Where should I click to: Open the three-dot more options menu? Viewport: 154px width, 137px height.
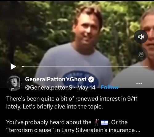click(x=139, y=83)
